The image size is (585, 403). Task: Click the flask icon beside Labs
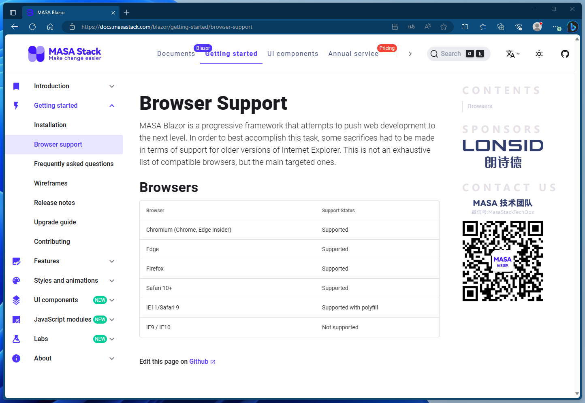[x=16, y=339]
